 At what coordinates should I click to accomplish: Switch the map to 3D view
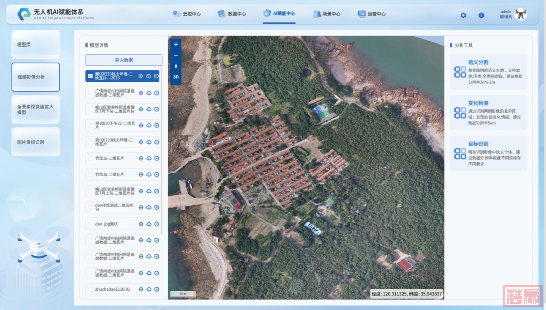(x=176, y=77)
